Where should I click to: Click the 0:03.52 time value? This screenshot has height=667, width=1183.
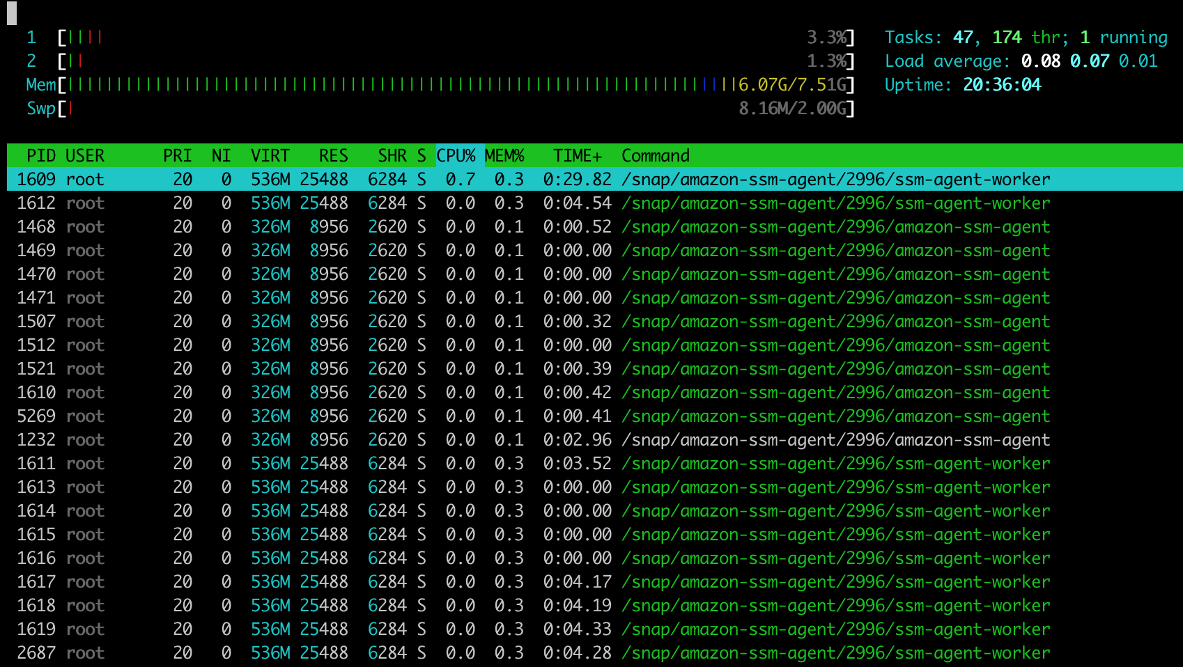[x=578, y=463]
